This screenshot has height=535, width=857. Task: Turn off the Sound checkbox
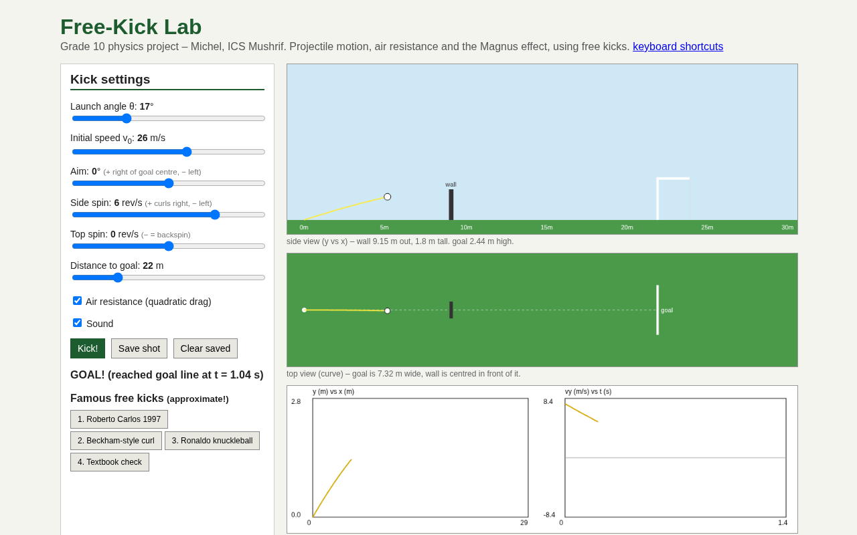77,323
